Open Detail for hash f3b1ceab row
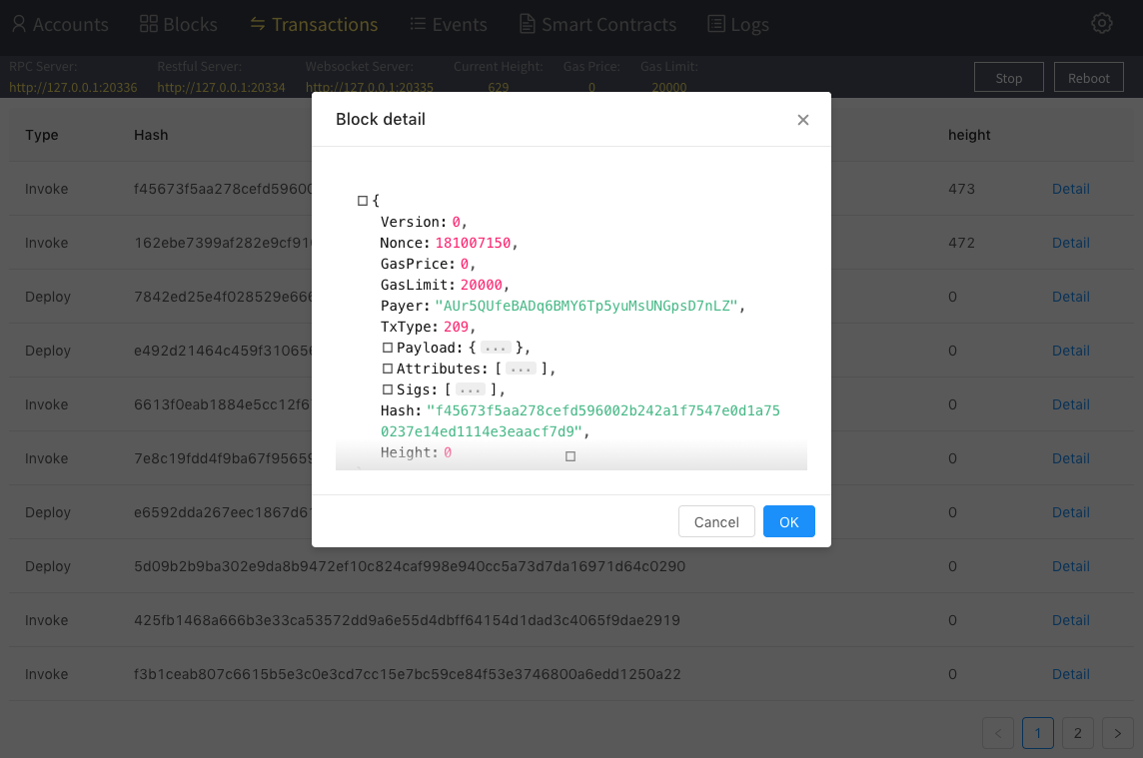 tap(1070, 674)
